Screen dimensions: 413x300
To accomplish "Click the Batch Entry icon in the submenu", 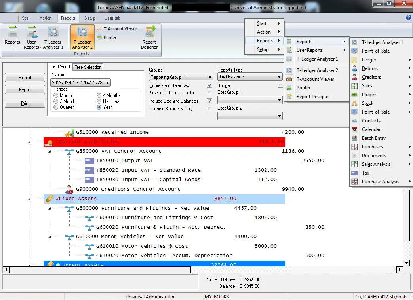I will tap(354, 138).
